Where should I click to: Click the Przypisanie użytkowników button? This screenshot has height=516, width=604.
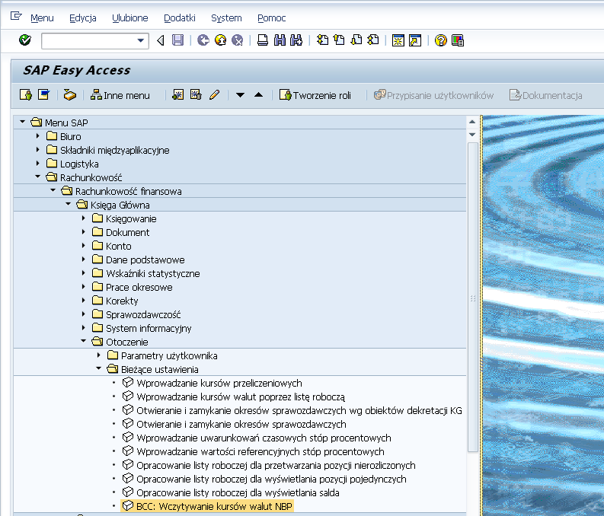coord(433,95)
